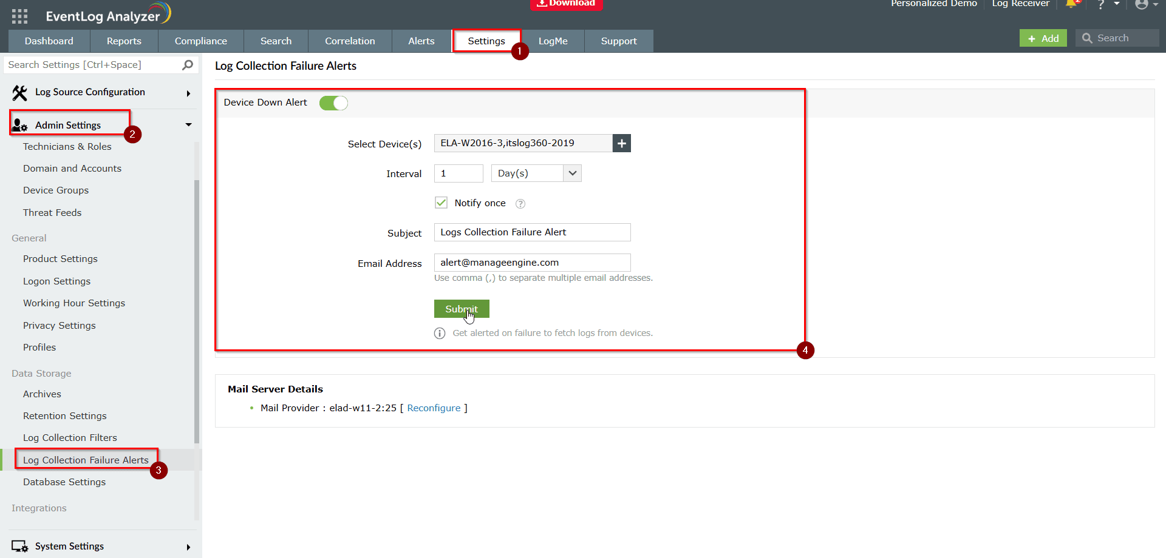Open the Day(s) interval unit dropdown
The height and width of the screenshot is (558, 1166).
[536, 173]
